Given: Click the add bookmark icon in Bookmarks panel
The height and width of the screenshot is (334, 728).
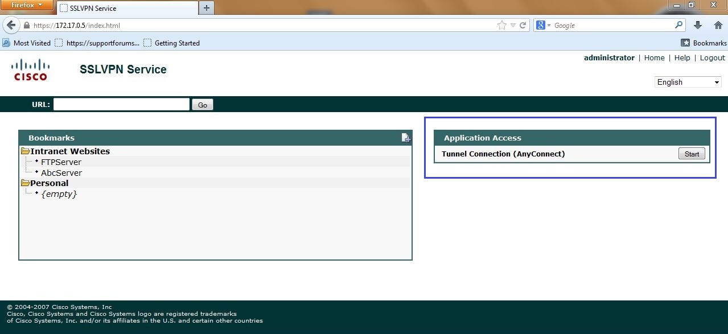Looking at the screenshot, I should click(x=406, y=137).
